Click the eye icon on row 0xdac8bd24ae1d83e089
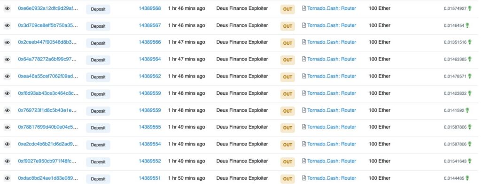Viewport: 481px width, 184px height. (x=8, y=178)
